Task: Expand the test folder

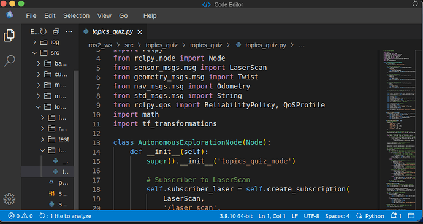Action: point(43,139)
